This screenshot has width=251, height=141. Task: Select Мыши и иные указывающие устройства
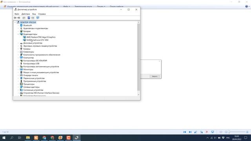click(x=41, y=72)
